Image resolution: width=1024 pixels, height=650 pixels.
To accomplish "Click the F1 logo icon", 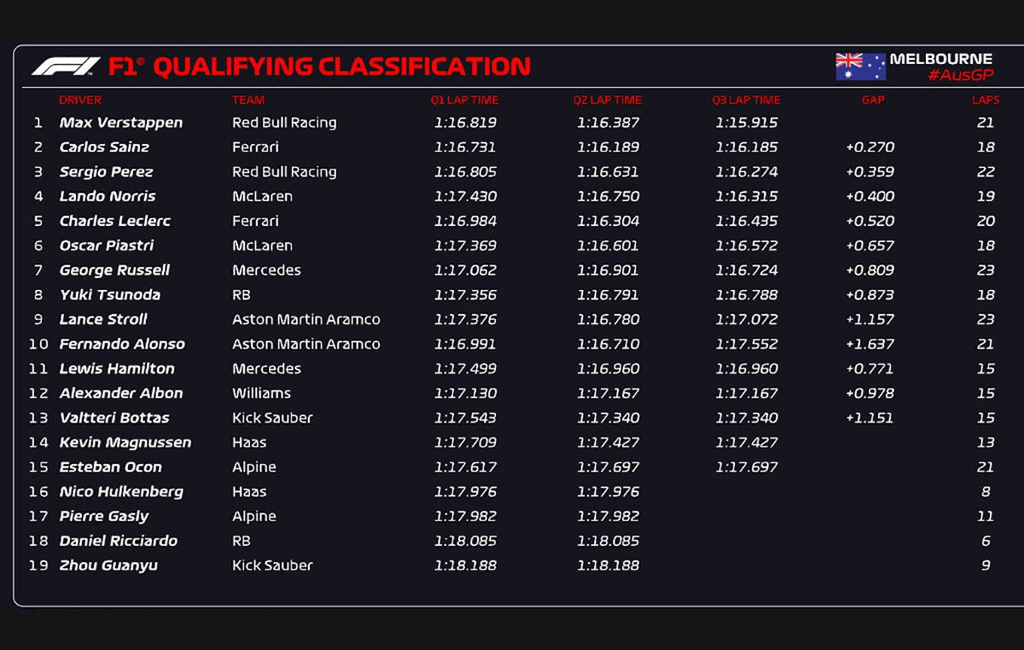I will 66,67.
